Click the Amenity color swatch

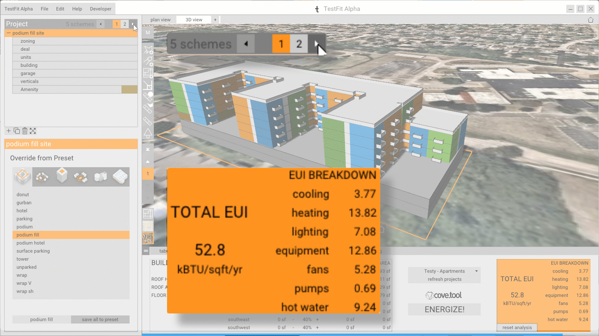pos(129,89)
